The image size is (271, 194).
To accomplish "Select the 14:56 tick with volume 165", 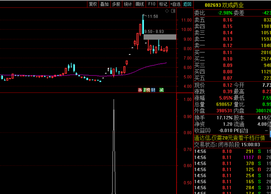I will (232, 182).
